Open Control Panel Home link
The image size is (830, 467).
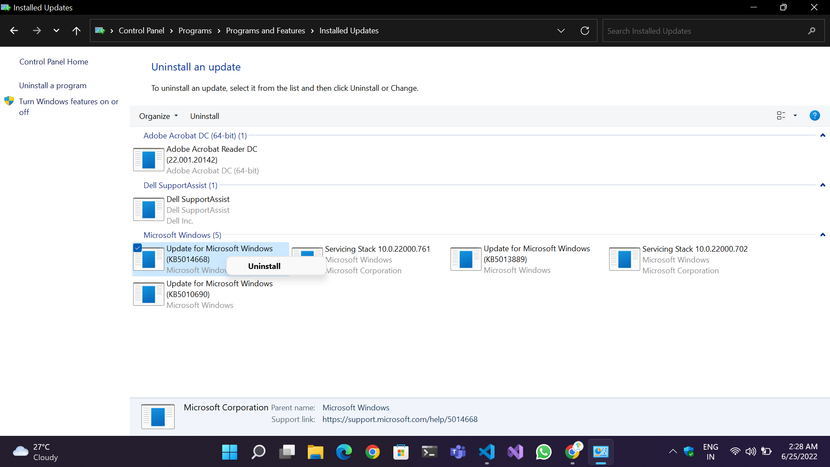(54, 62)
